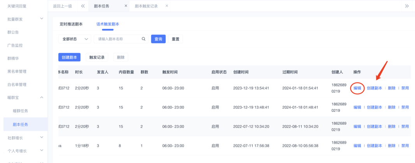Collapse the 暖群宝 sidebar section
This screenshot has height=163, width=415.
point(42,97)
